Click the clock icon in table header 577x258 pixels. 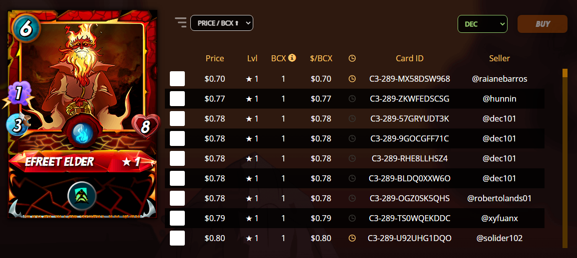tap(352, 58)
